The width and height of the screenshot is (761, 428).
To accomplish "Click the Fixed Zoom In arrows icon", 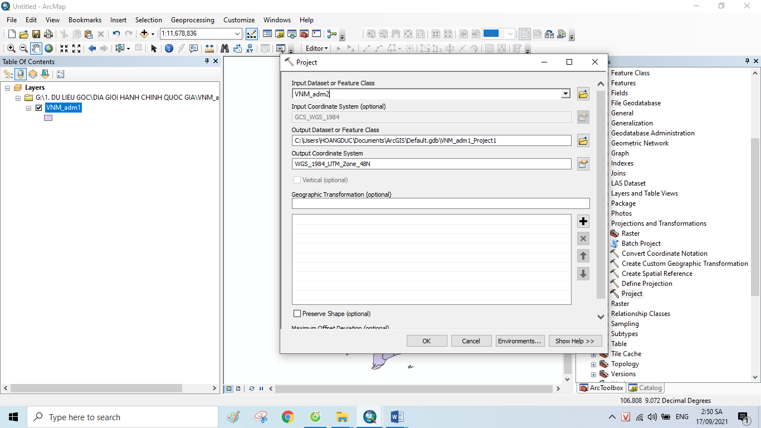I will click(x=64, y=48).
